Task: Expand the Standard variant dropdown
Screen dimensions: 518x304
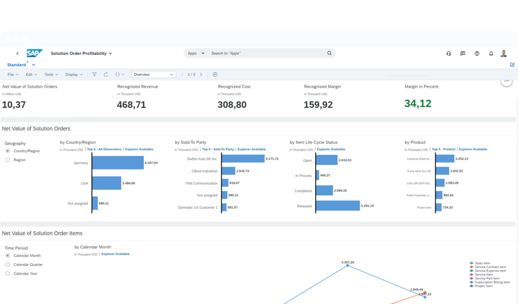Action: (x=33, y=64)
